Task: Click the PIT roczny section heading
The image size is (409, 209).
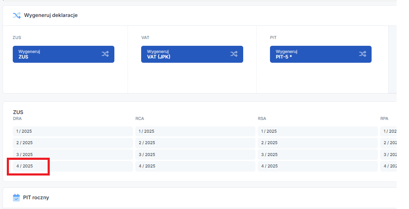Action: (36, 198)
